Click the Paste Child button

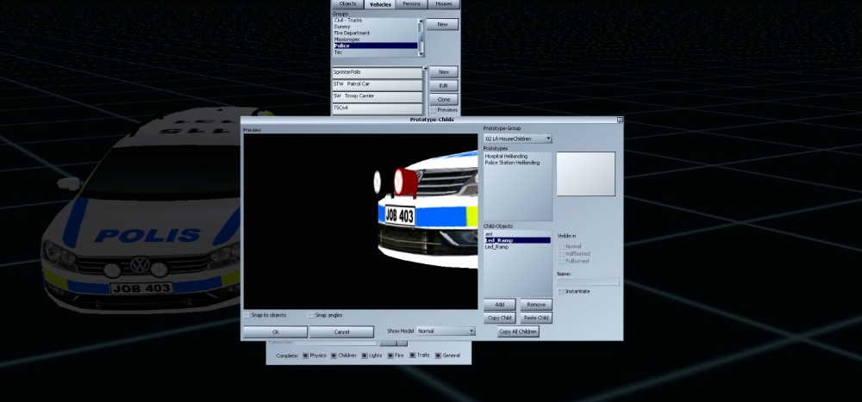[x=535, y=318]
